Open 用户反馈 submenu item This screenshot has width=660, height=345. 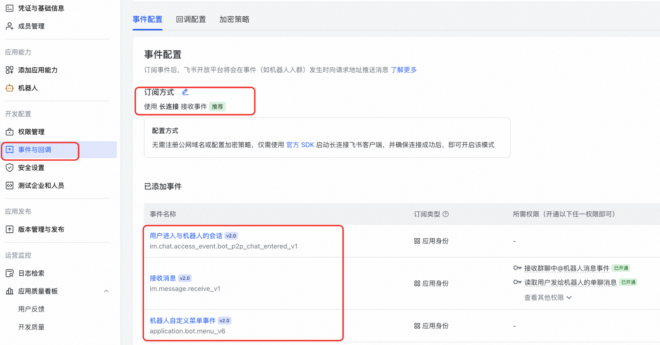tap(31, 309)
